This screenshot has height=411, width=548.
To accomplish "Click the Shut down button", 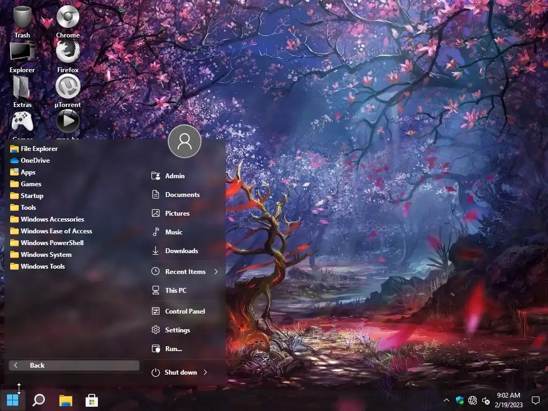I will tap(174, 372).
